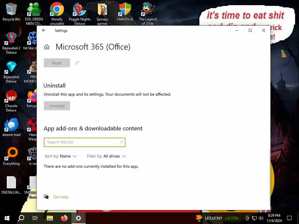Viewport: 299px width, 224px height.
Task: Open the volume speaker tray icon
Action: tap(261, 218)
